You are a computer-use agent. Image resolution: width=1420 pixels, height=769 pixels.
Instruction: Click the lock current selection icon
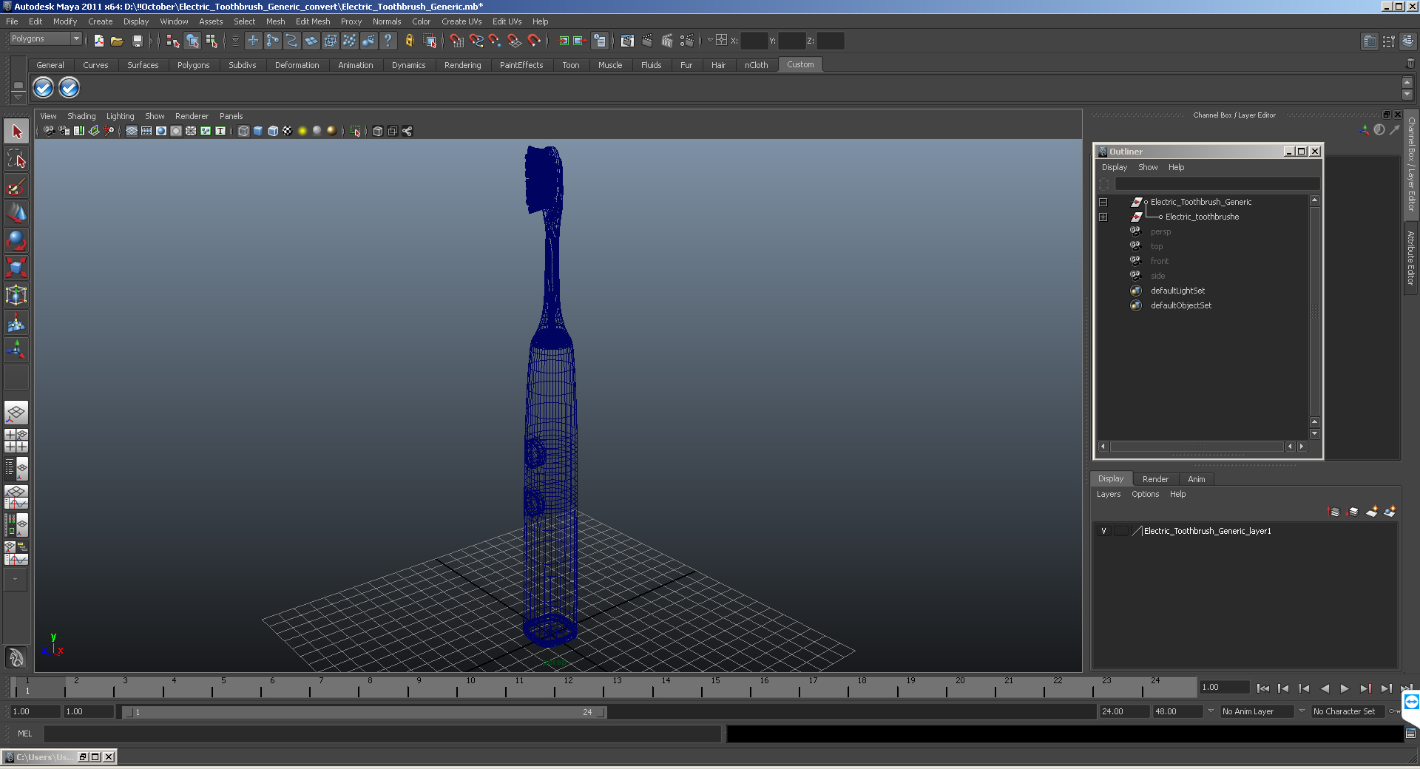(x=410, y=41)
